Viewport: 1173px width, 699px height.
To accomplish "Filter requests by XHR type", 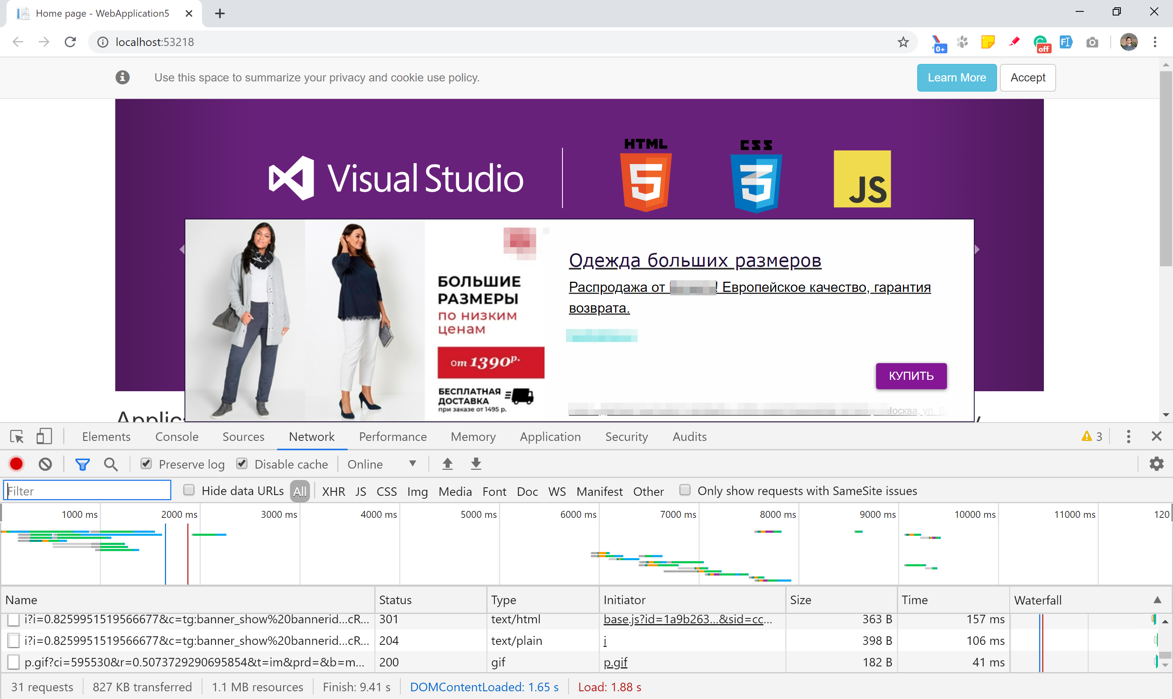I will click(x=333, y=491).
